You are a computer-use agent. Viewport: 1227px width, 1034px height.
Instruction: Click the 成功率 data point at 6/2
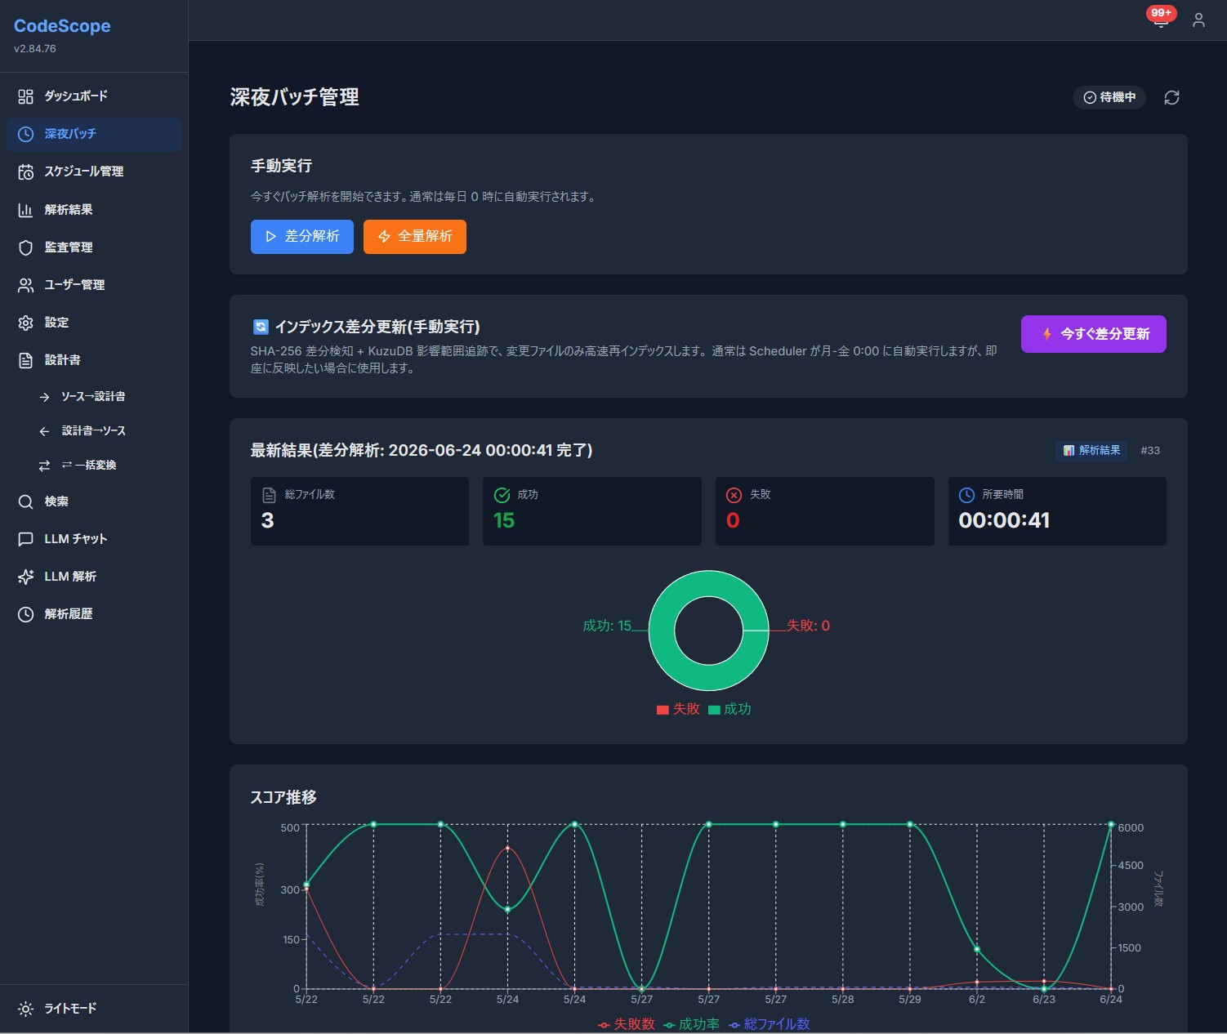977,949
